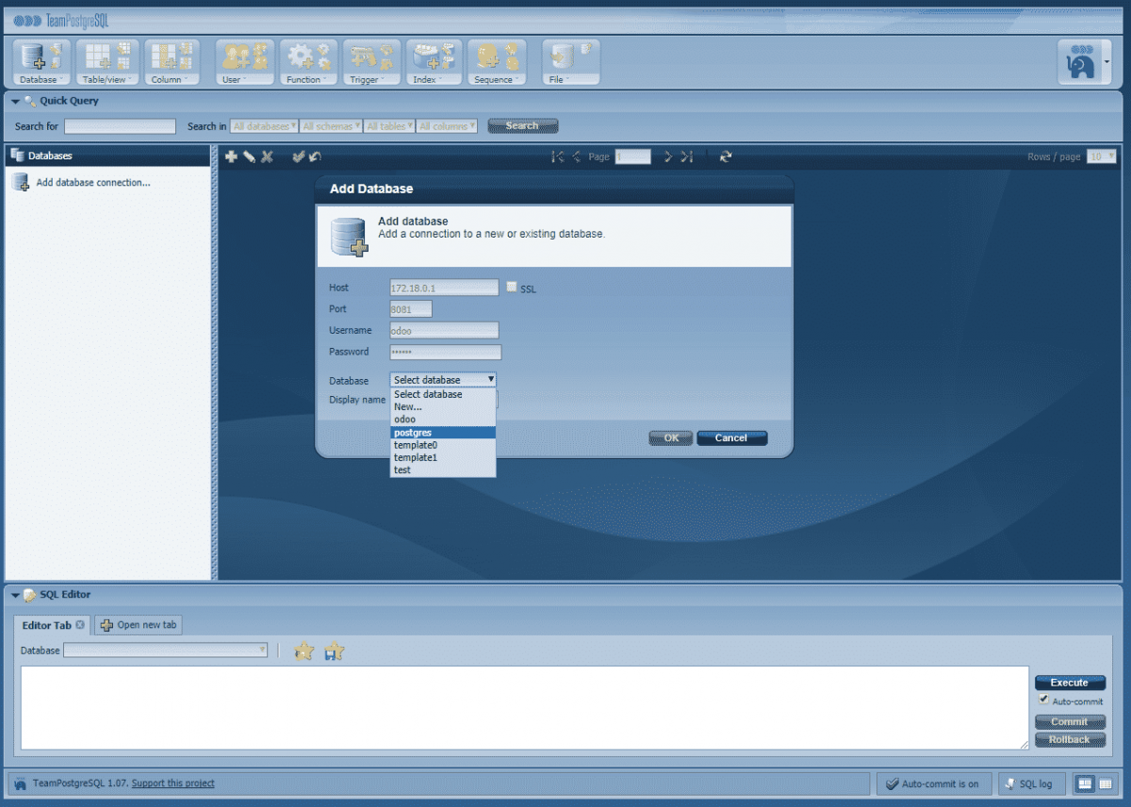Open the All databases search dropdown
1131x807 pixels.
coord(265,126)
